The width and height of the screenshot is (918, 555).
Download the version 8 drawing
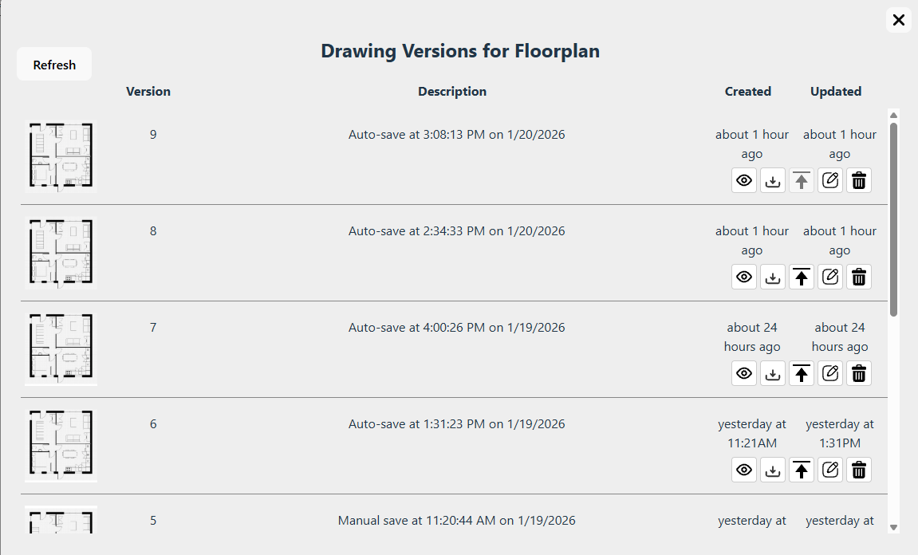(773, 277)
